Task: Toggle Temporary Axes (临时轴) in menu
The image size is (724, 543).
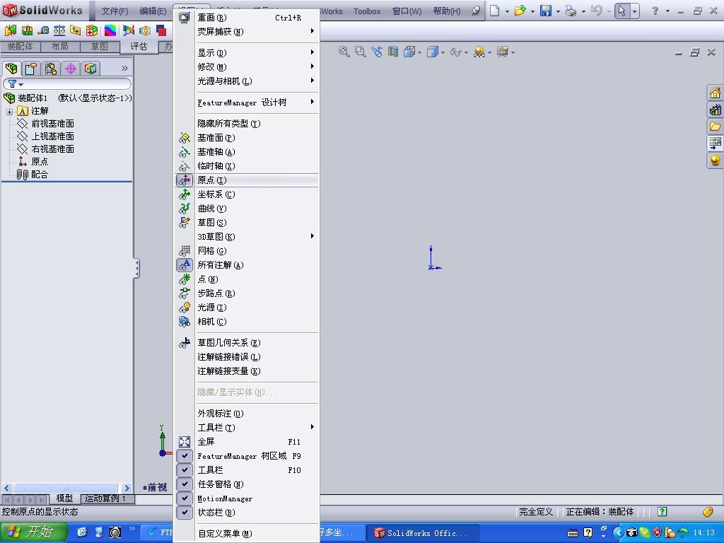Action: click(x=247, y=165)
